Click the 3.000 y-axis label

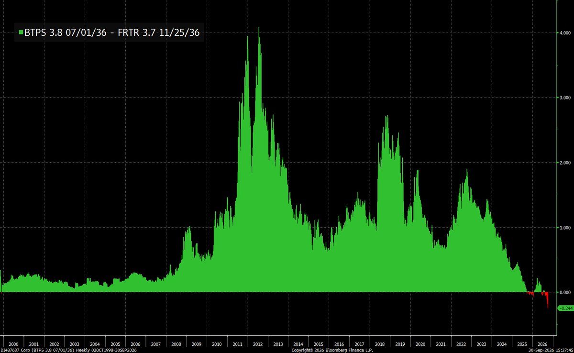pos(565,98)
